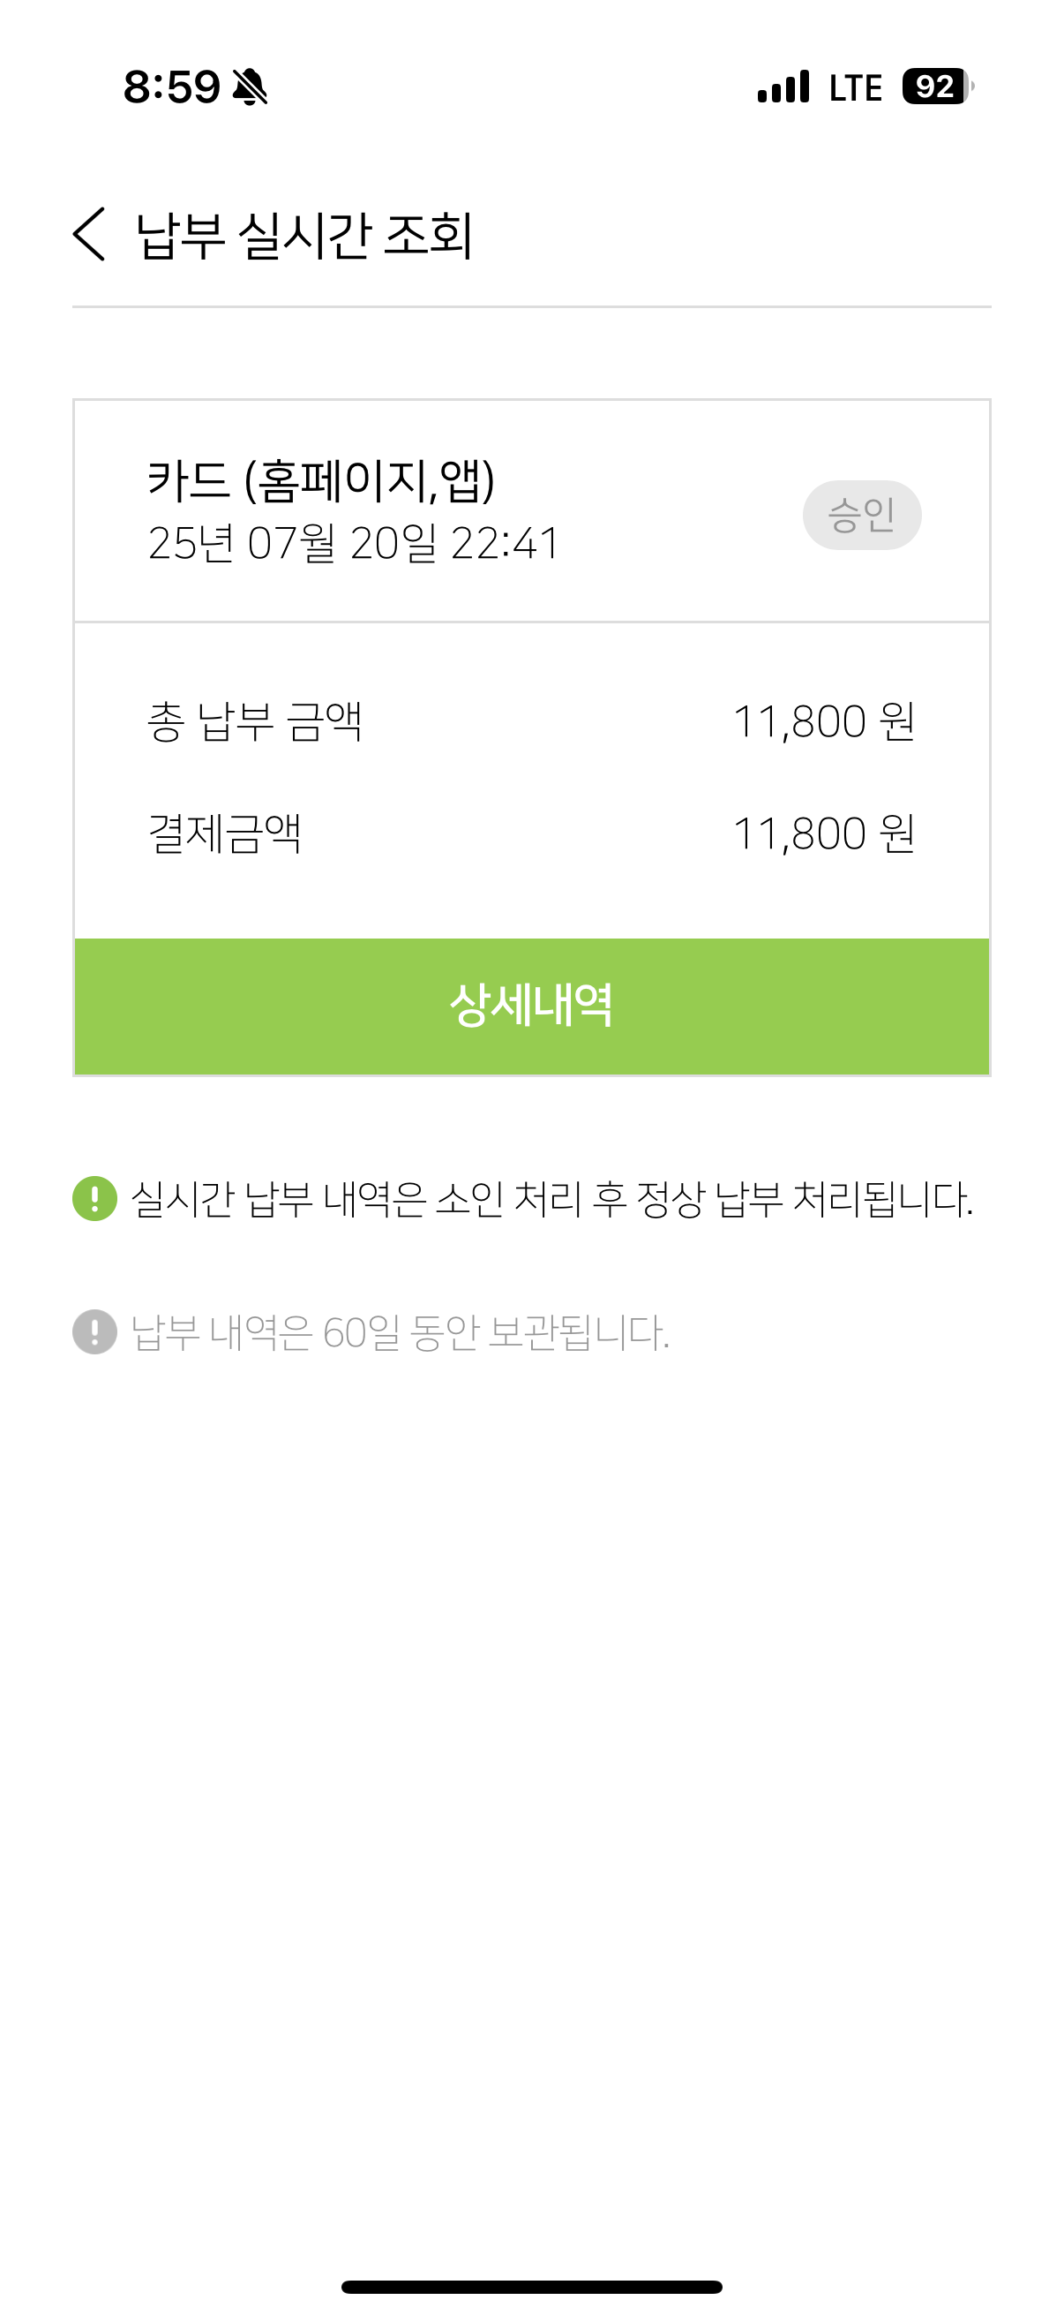Tap the 총 납부 금액 label

coord(254,721)
